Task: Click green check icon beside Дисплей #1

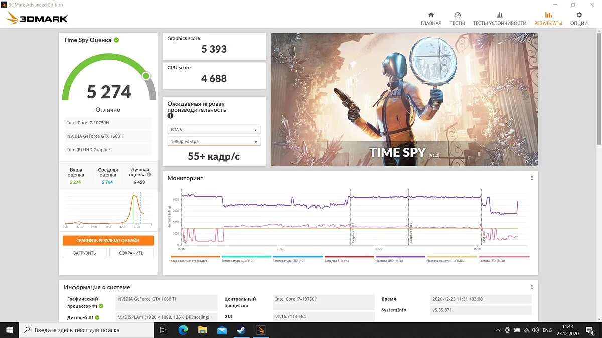Action: click(x=97, y=317)
